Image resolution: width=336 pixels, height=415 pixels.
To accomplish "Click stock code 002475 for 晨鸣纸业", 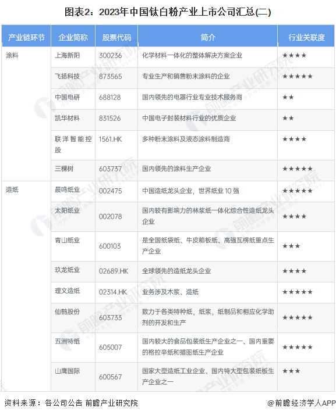I will click(x=110, y=191).
